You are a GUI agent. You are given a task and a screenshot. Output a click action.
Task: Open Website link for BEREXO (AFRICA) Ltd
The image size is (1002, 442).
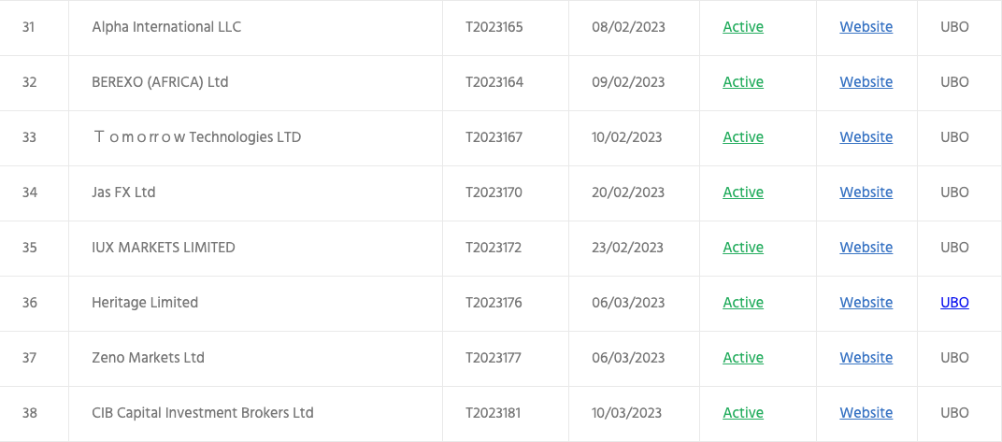tap(866, 82)
